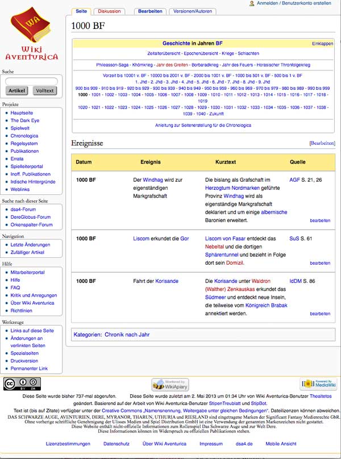
Task: Search this page on Orkenspalter-Forum
Action: (x=32, y=224)
